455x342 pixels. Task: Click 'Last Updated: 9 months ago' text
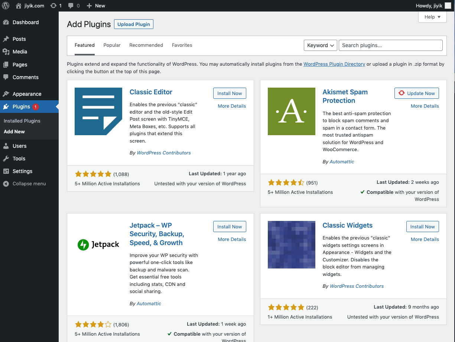pos(406,307)
